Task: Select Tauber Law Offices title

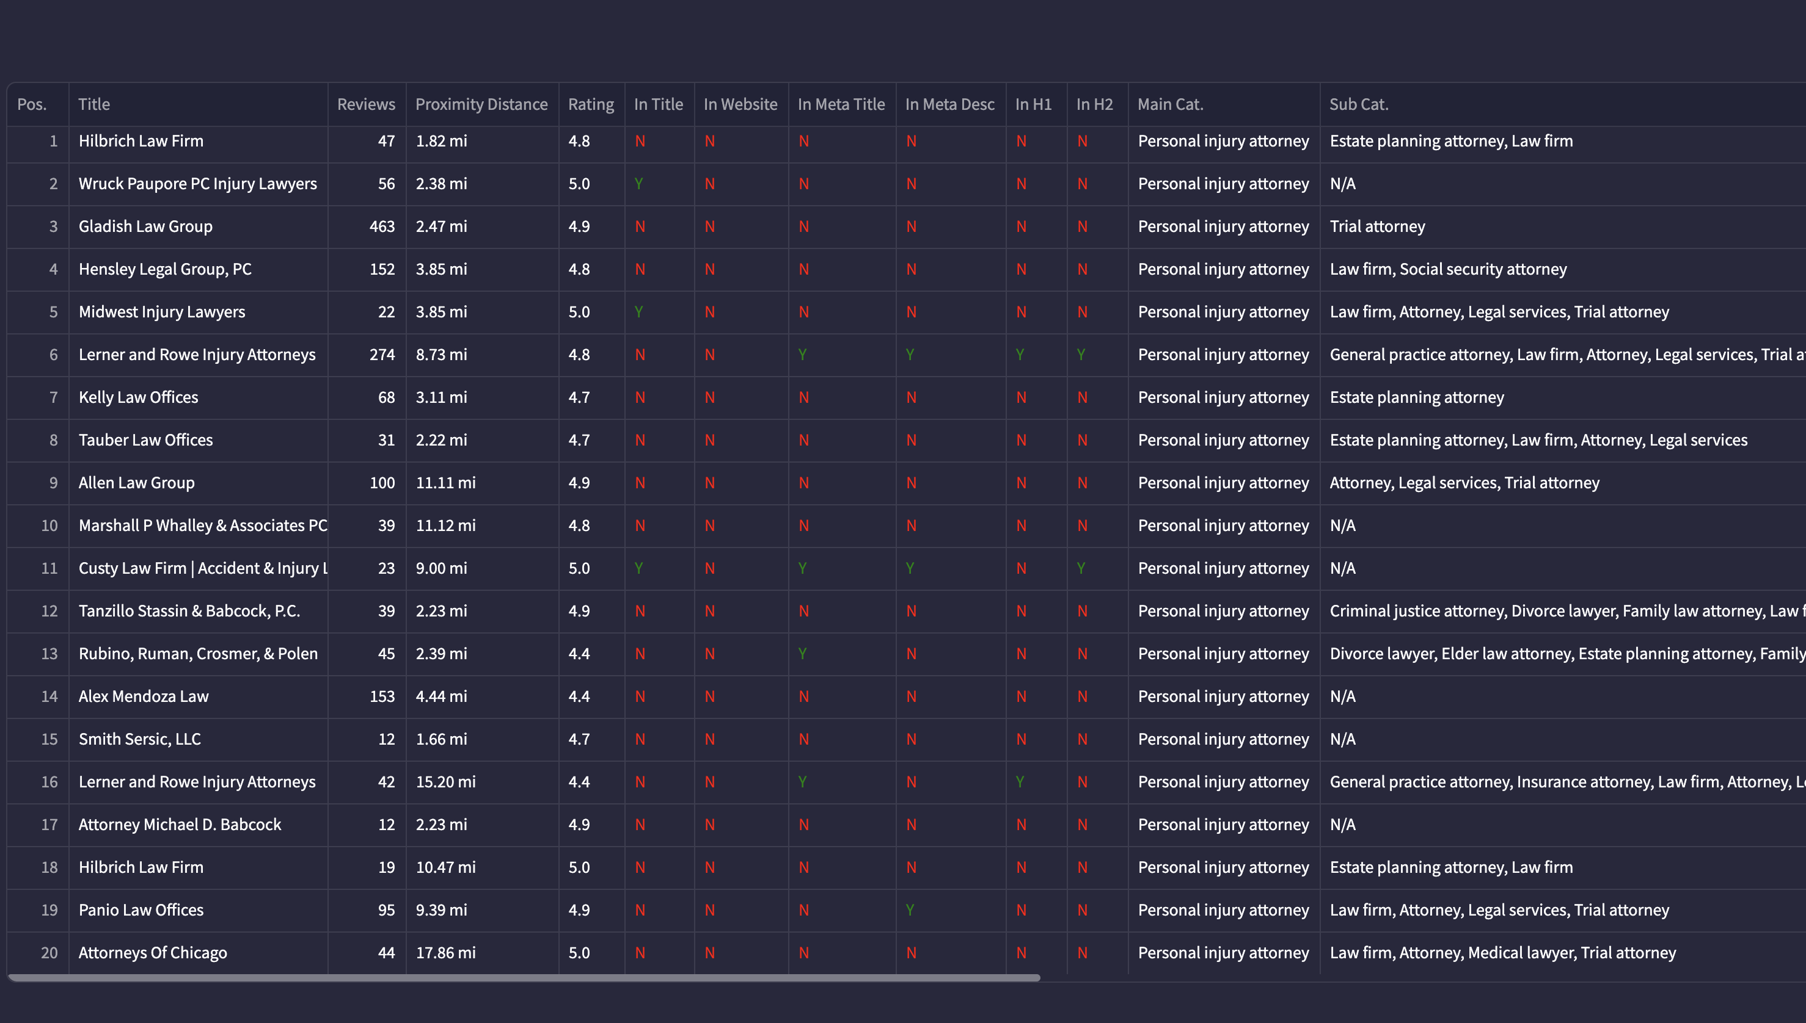Action: click(145, 440)
